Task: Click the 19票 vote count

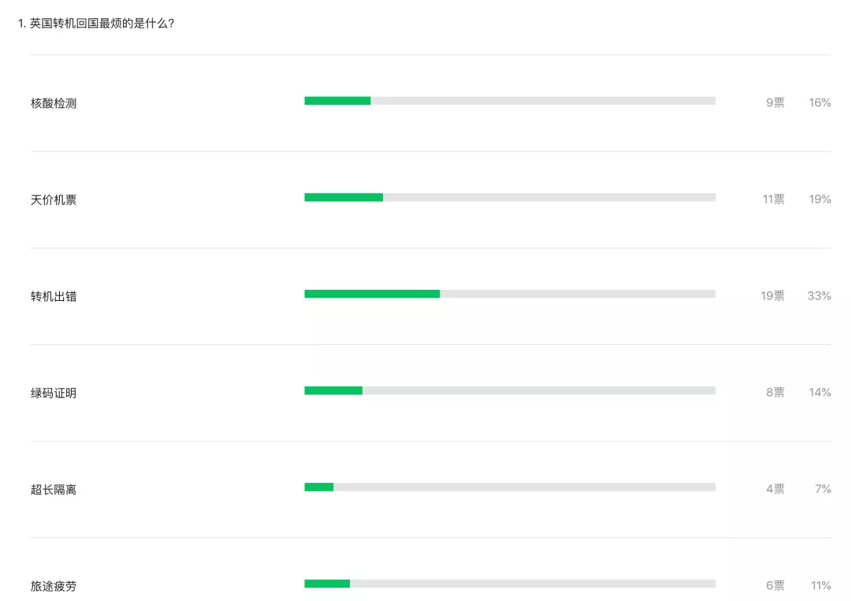Action: coord(772,296)
